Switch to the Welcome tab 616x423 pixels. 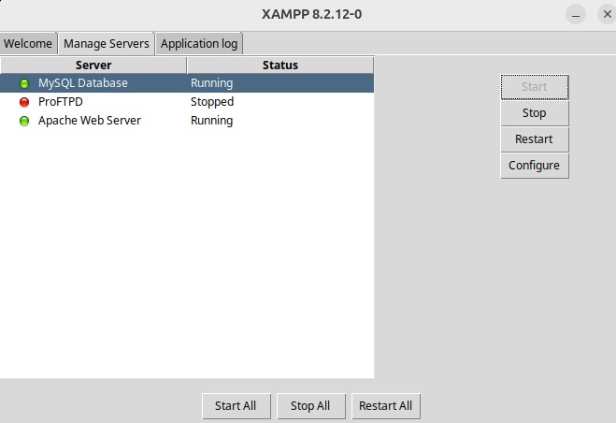(28, 43)
